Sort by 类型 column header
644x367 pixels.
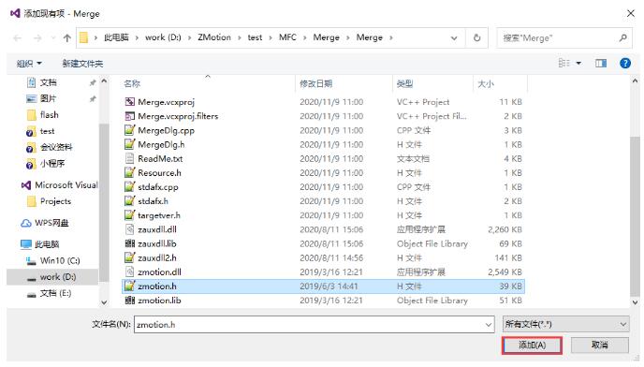pos(432,84)
